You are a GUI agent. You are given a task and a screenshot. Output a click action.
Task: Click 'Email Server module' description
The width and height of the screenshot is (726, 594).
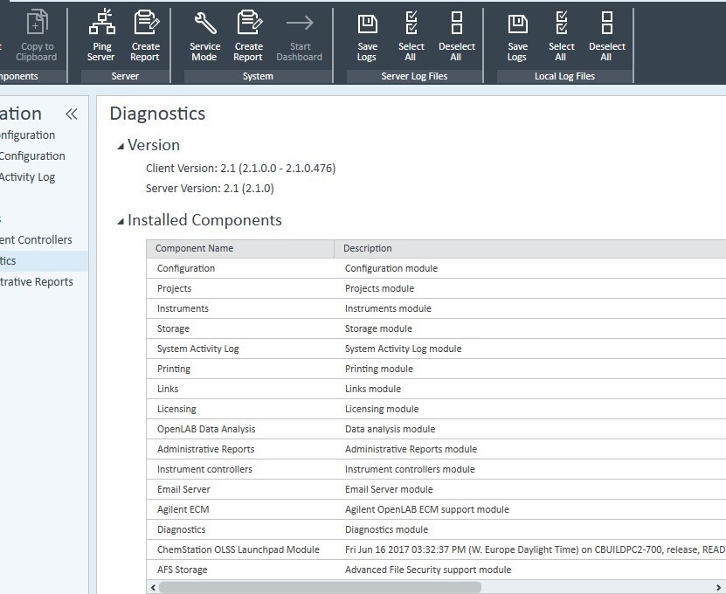click(389, 489)
